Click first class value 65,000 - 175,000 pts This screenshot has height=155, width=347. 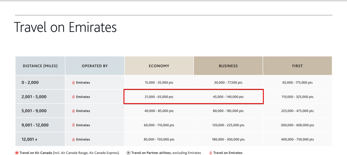297,83
